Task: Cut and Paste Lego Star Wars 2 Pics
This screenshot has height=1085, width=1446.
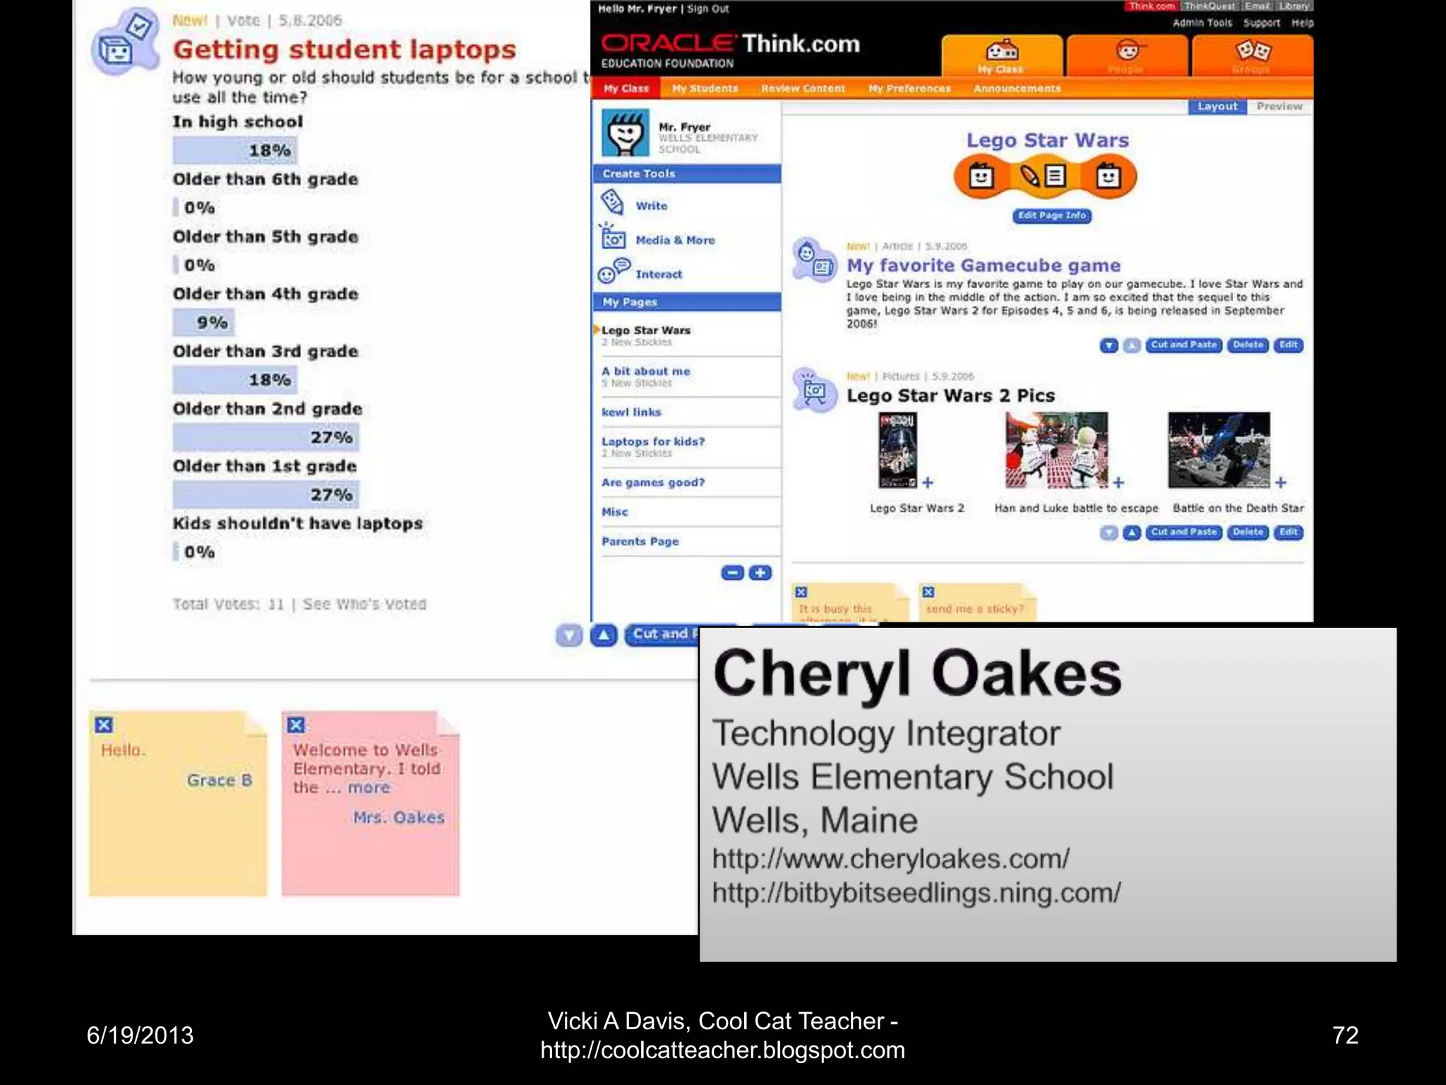Action: click(x=1184, y=532)
